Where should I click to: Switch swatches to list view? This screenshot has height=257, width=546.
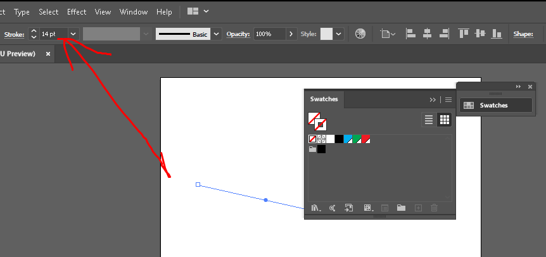point(429,120)
